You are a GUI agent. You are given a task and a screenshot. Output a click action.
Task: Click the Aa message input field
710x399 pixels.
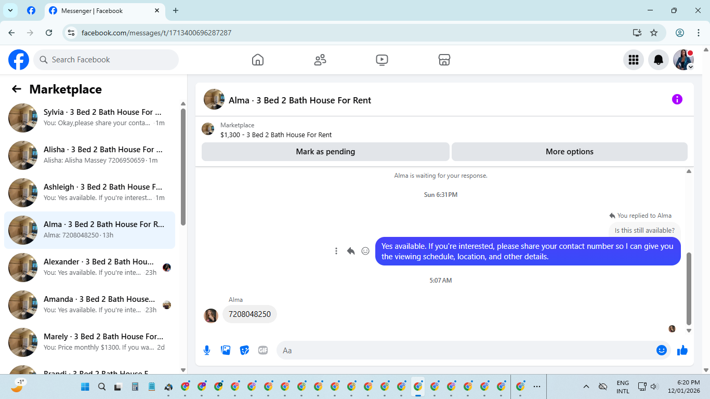pyautogui.click(x=468, y=350)
